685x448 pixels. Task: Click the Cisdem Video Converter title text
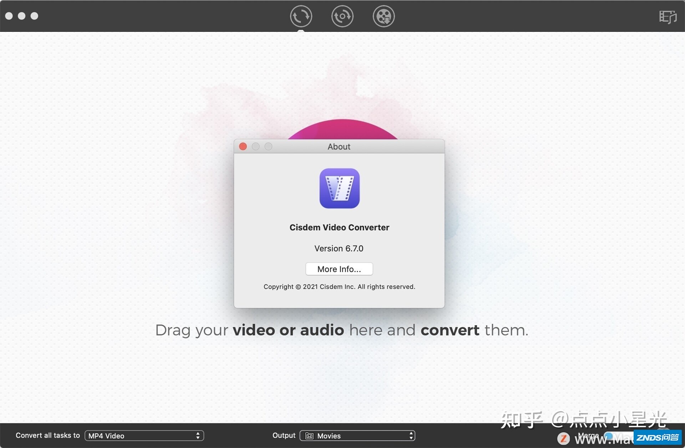339,227
